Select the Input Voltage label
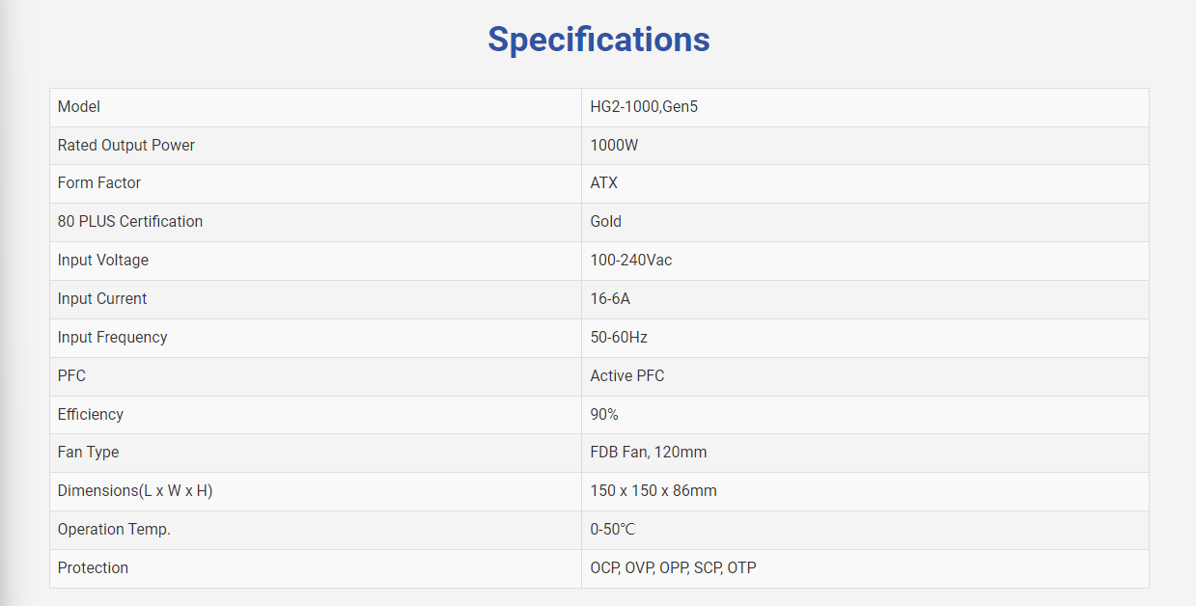Image resolution: width=1196 pixels, height=606 pixels. click(103, 260)
